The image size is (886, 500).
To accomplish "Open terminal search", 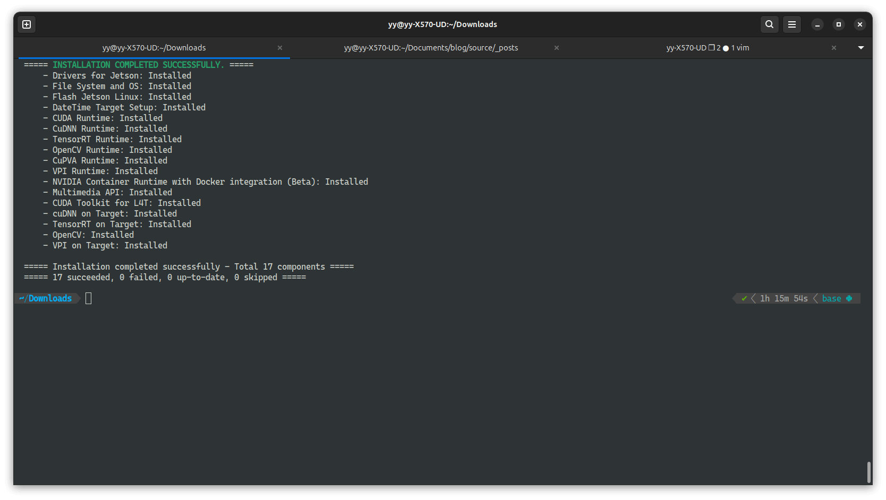I will 769,24.
